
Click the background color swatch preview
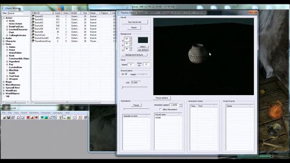(143, 40)
